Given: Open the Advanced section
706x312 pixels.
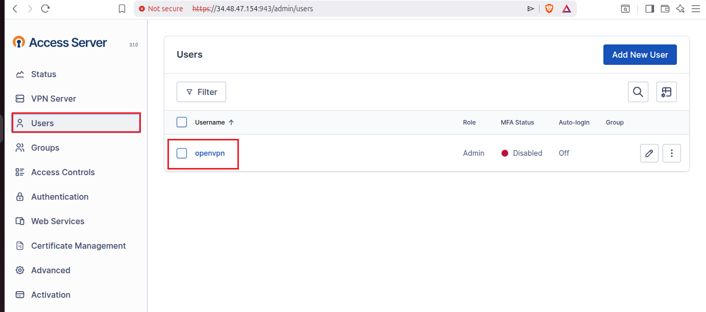Looking at the screenshot, I should point(76,270).
